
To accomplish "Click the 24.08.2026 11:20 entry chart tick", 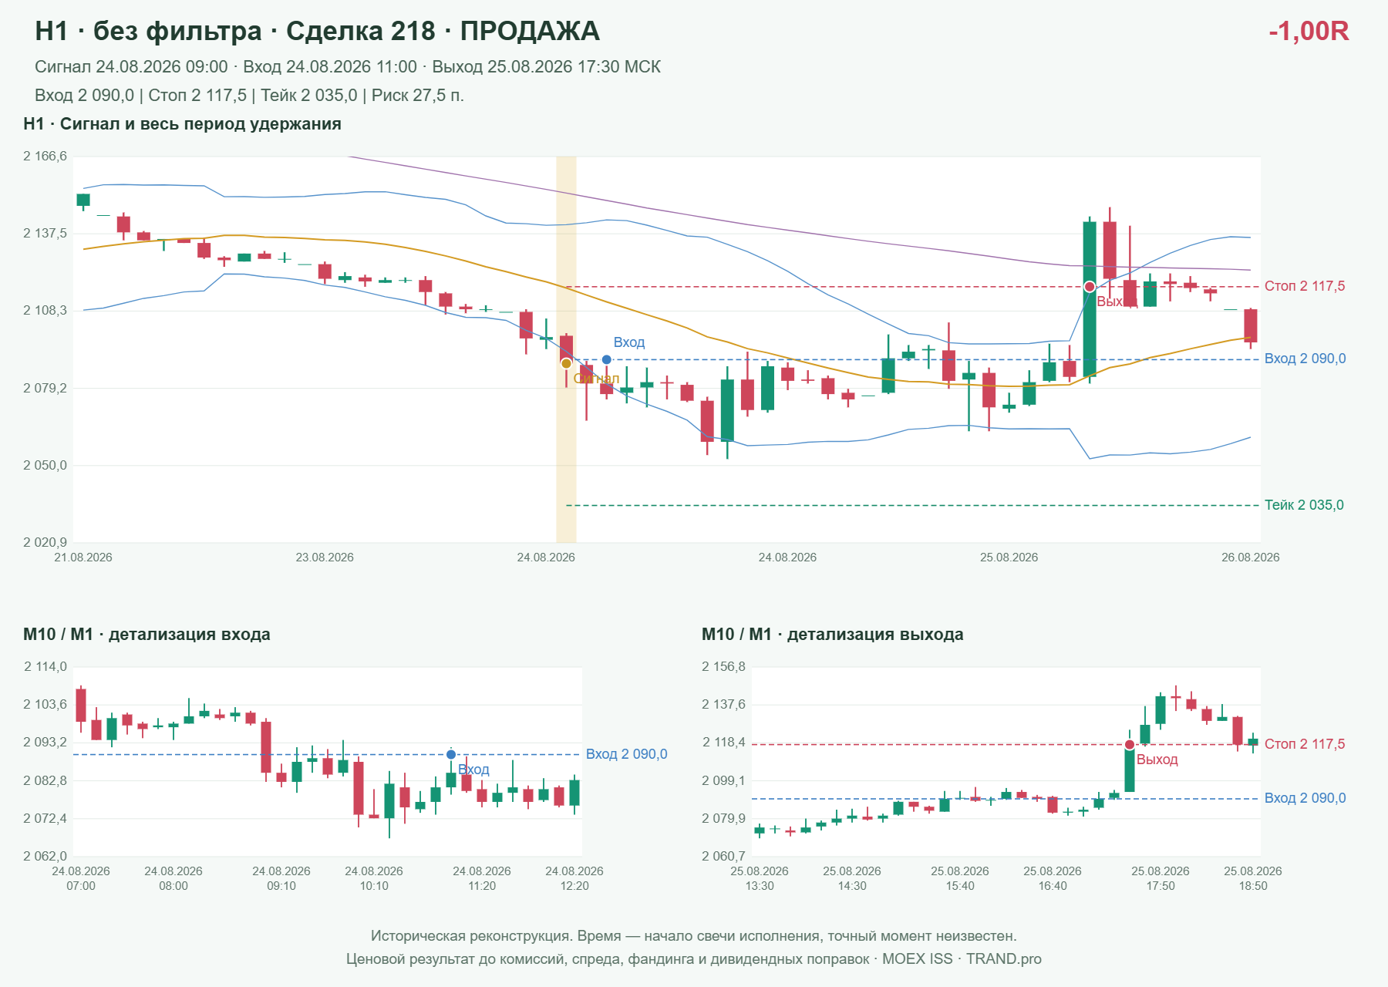I will 482,878.
